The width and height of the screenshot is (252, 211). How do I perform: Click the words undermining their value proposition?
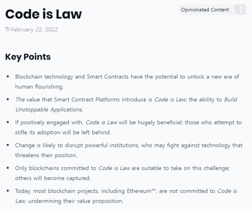click(76, 201)
